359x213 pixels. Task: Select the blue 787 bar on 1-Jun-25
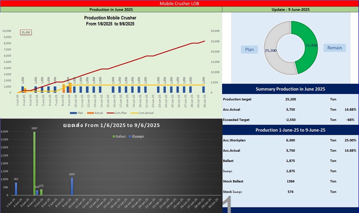tap(16, 189)
